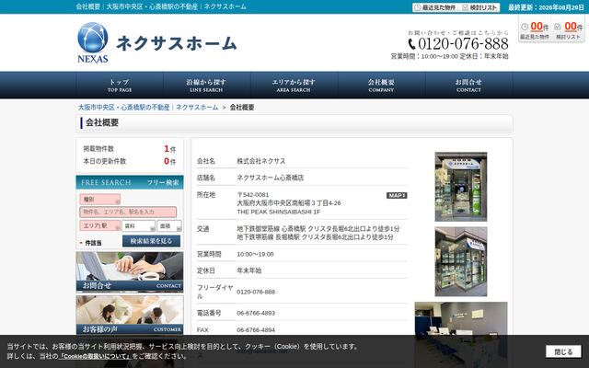
Task: Expand the 賃料 dropdown
Action: coord(138,225)
